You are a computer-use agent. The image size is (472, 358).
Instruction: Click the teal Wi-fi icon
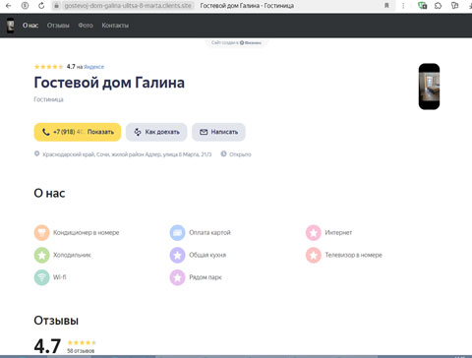41,277
